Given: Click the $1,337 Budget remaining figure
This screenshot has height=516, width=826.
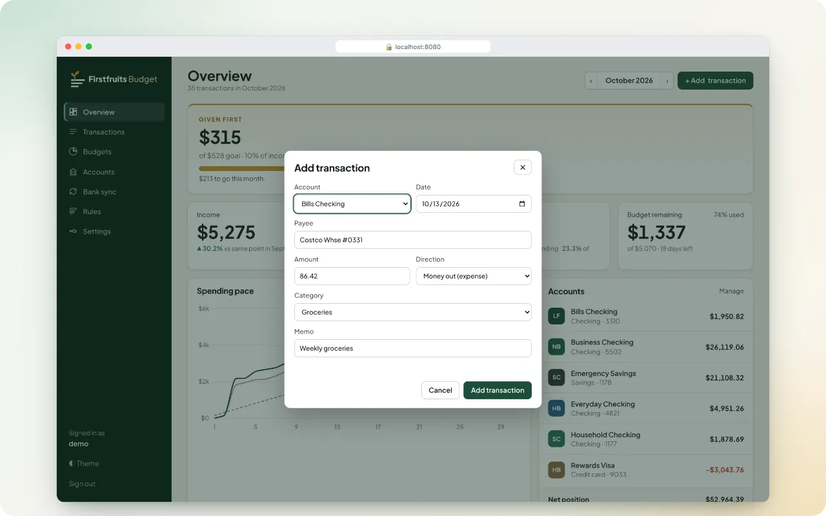Looking at the screenshot, I should [x=656, y=232].
